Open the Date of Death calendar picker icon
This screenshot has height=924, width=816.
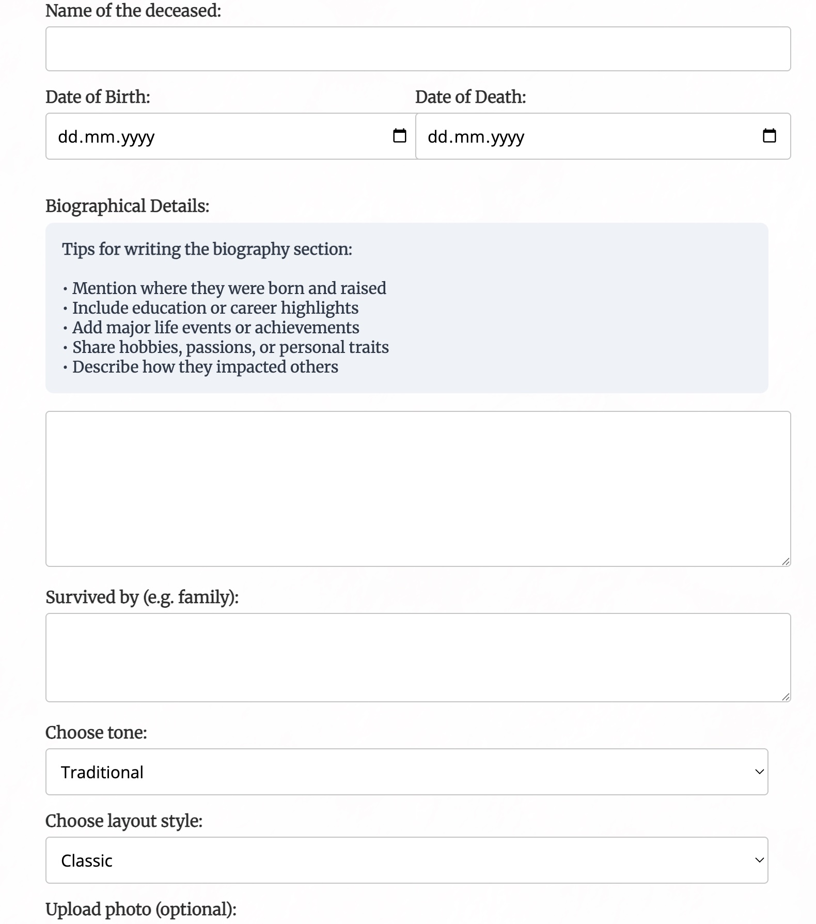tap(770, 136)
